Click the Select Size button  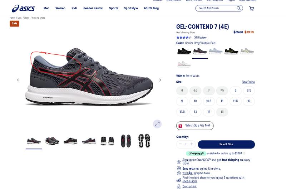pos(226,144)
